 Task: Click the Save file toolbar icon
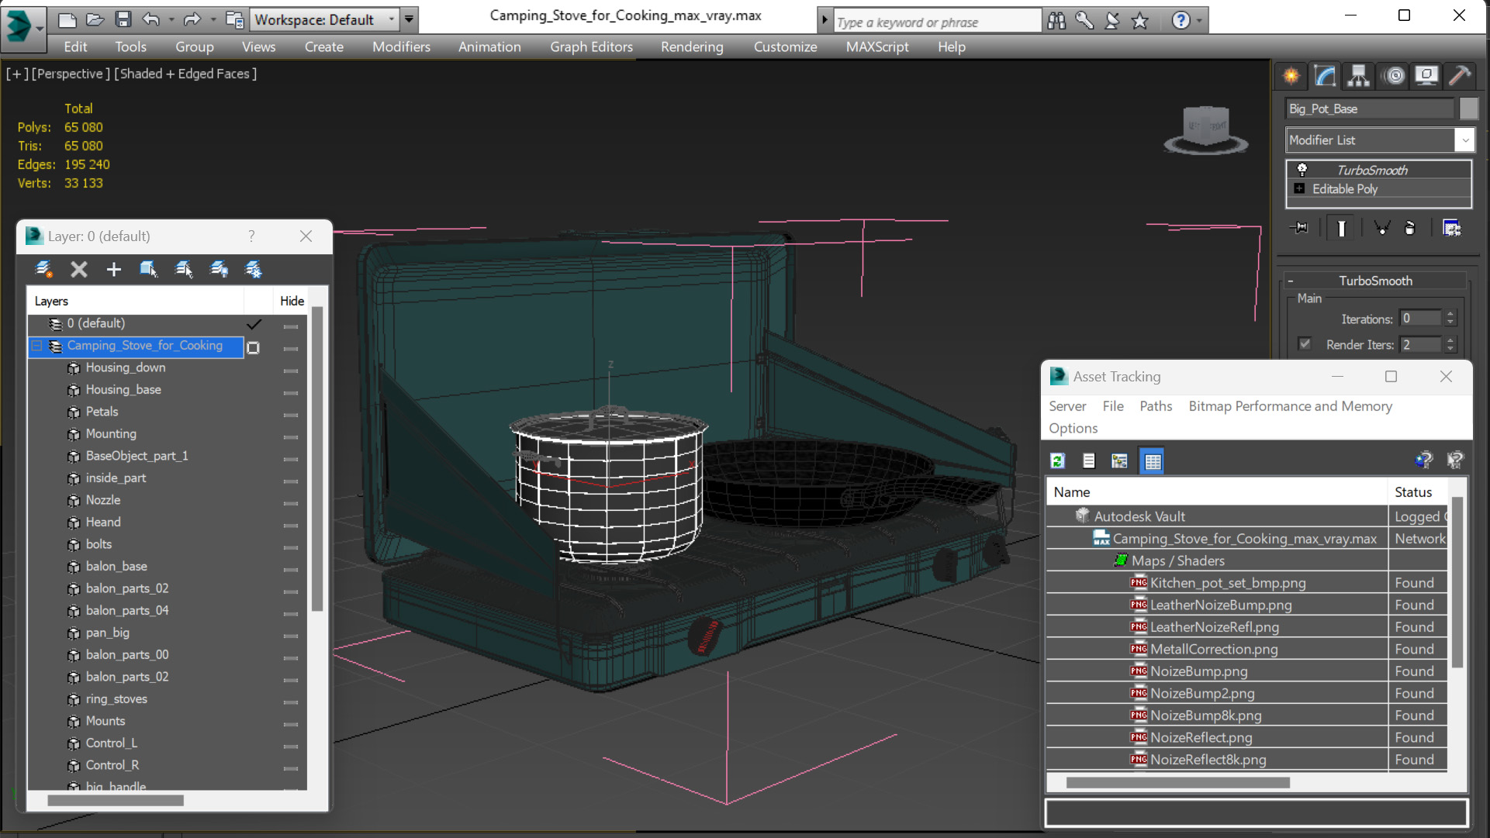[x=123, y=19]
